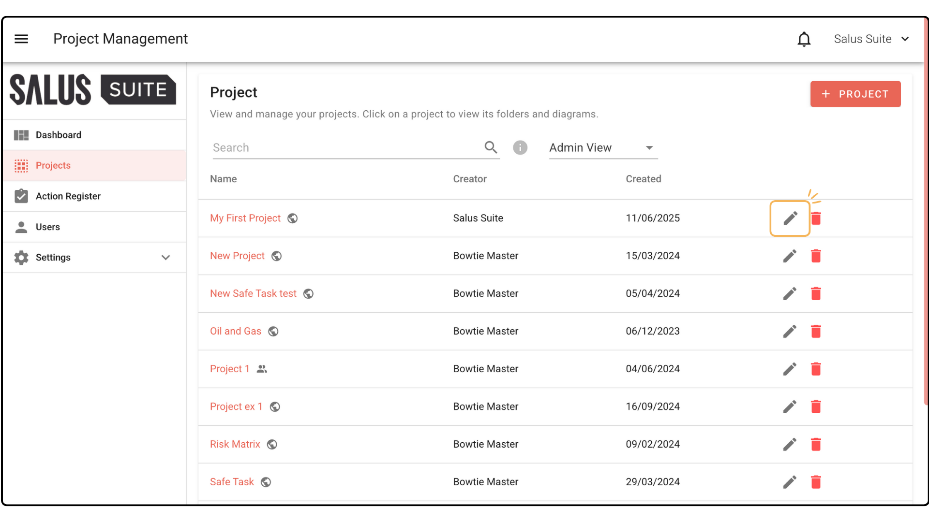
Task: Expand the Settings sidebar section
Action: click(165, 258)
